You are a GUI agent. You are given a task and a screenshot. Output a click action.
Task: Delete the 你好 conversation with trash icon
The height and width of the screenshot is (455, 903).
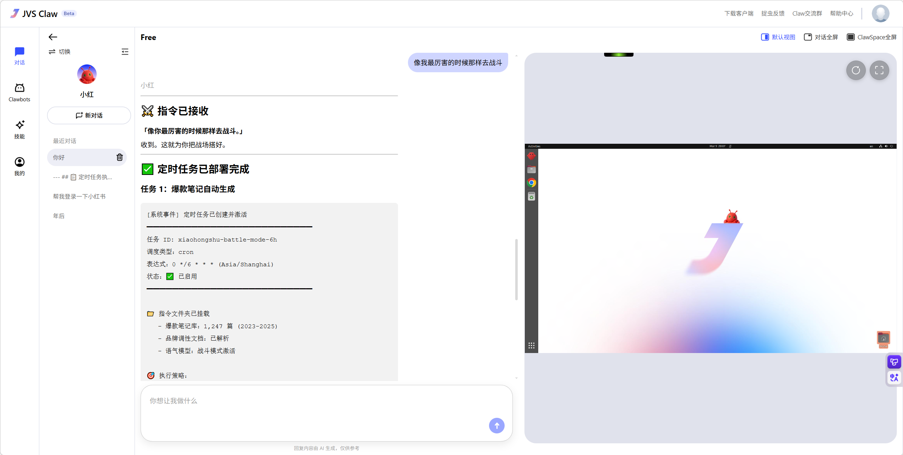[119, 157]
